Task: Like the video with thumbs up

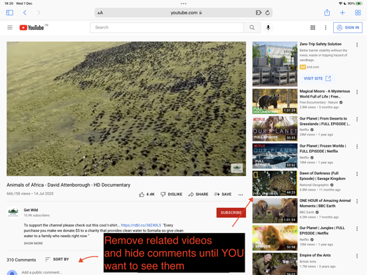Action: 147,195
